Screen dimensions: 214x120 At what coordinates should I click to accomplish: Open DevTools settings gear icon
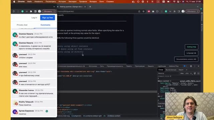click(x=191, y=66)
